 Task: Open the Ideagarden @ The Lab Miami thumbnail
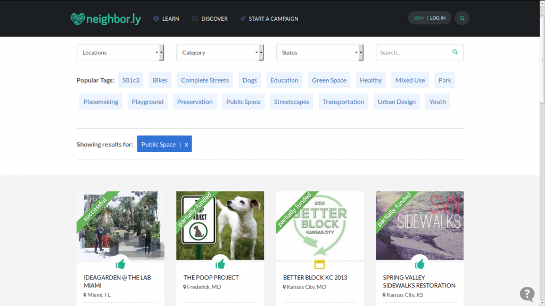120,225
